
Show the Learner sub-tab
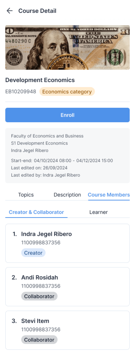(98, 212)
